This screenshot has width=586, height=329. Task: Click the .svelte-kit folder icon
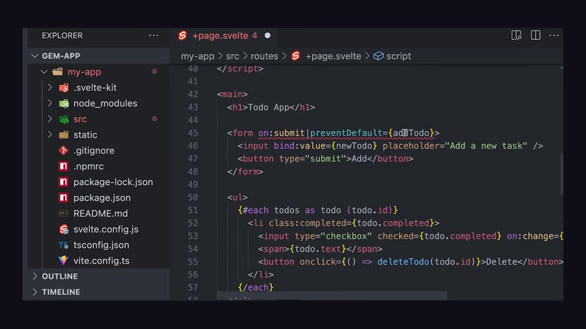(x=64, y=88)
